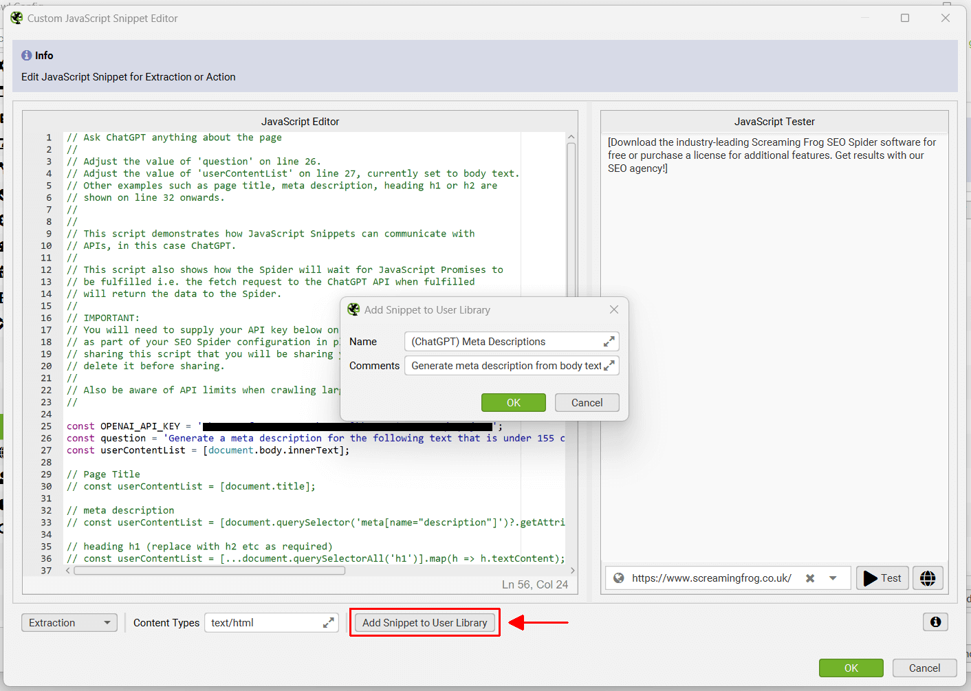Image resolution: width=971 pixels, height=691 pixels.
Task: Click the comment line '// IMPORTANT:'
Action: (102, 318)
